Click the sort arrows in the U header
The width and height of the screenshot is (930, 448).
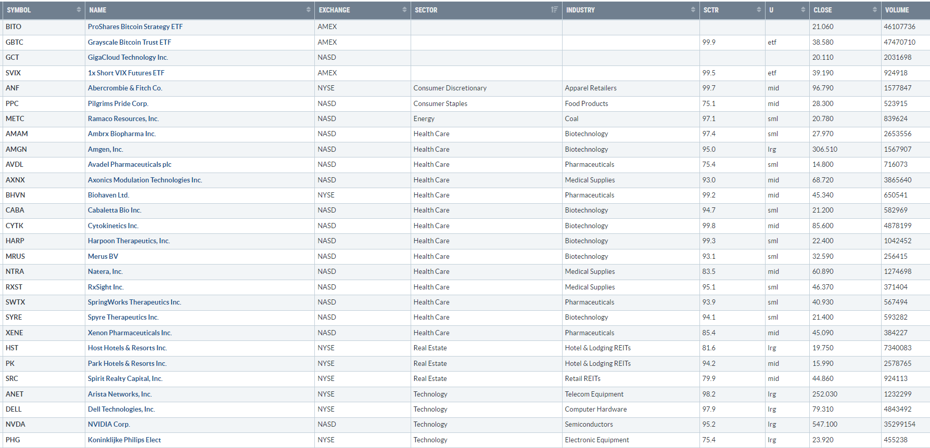[803, 10]
